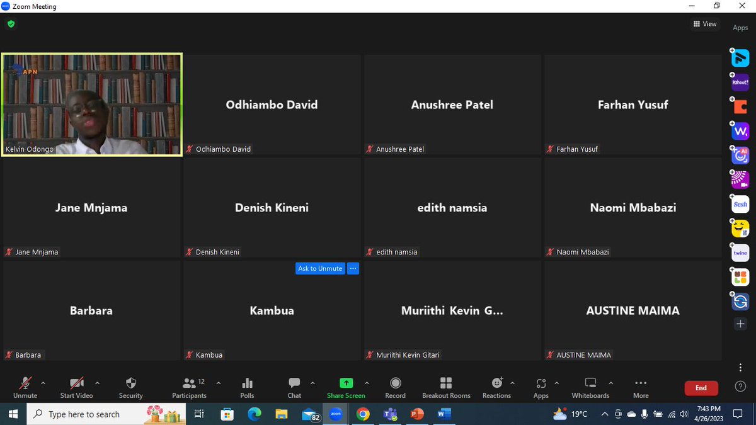Open the help question mark icon
The height and width of the screenshot is (425, 756).
(740, 386)
